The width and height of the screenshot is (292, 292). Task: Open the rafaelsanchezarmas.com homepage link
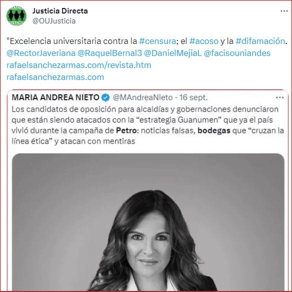point(55,77)
